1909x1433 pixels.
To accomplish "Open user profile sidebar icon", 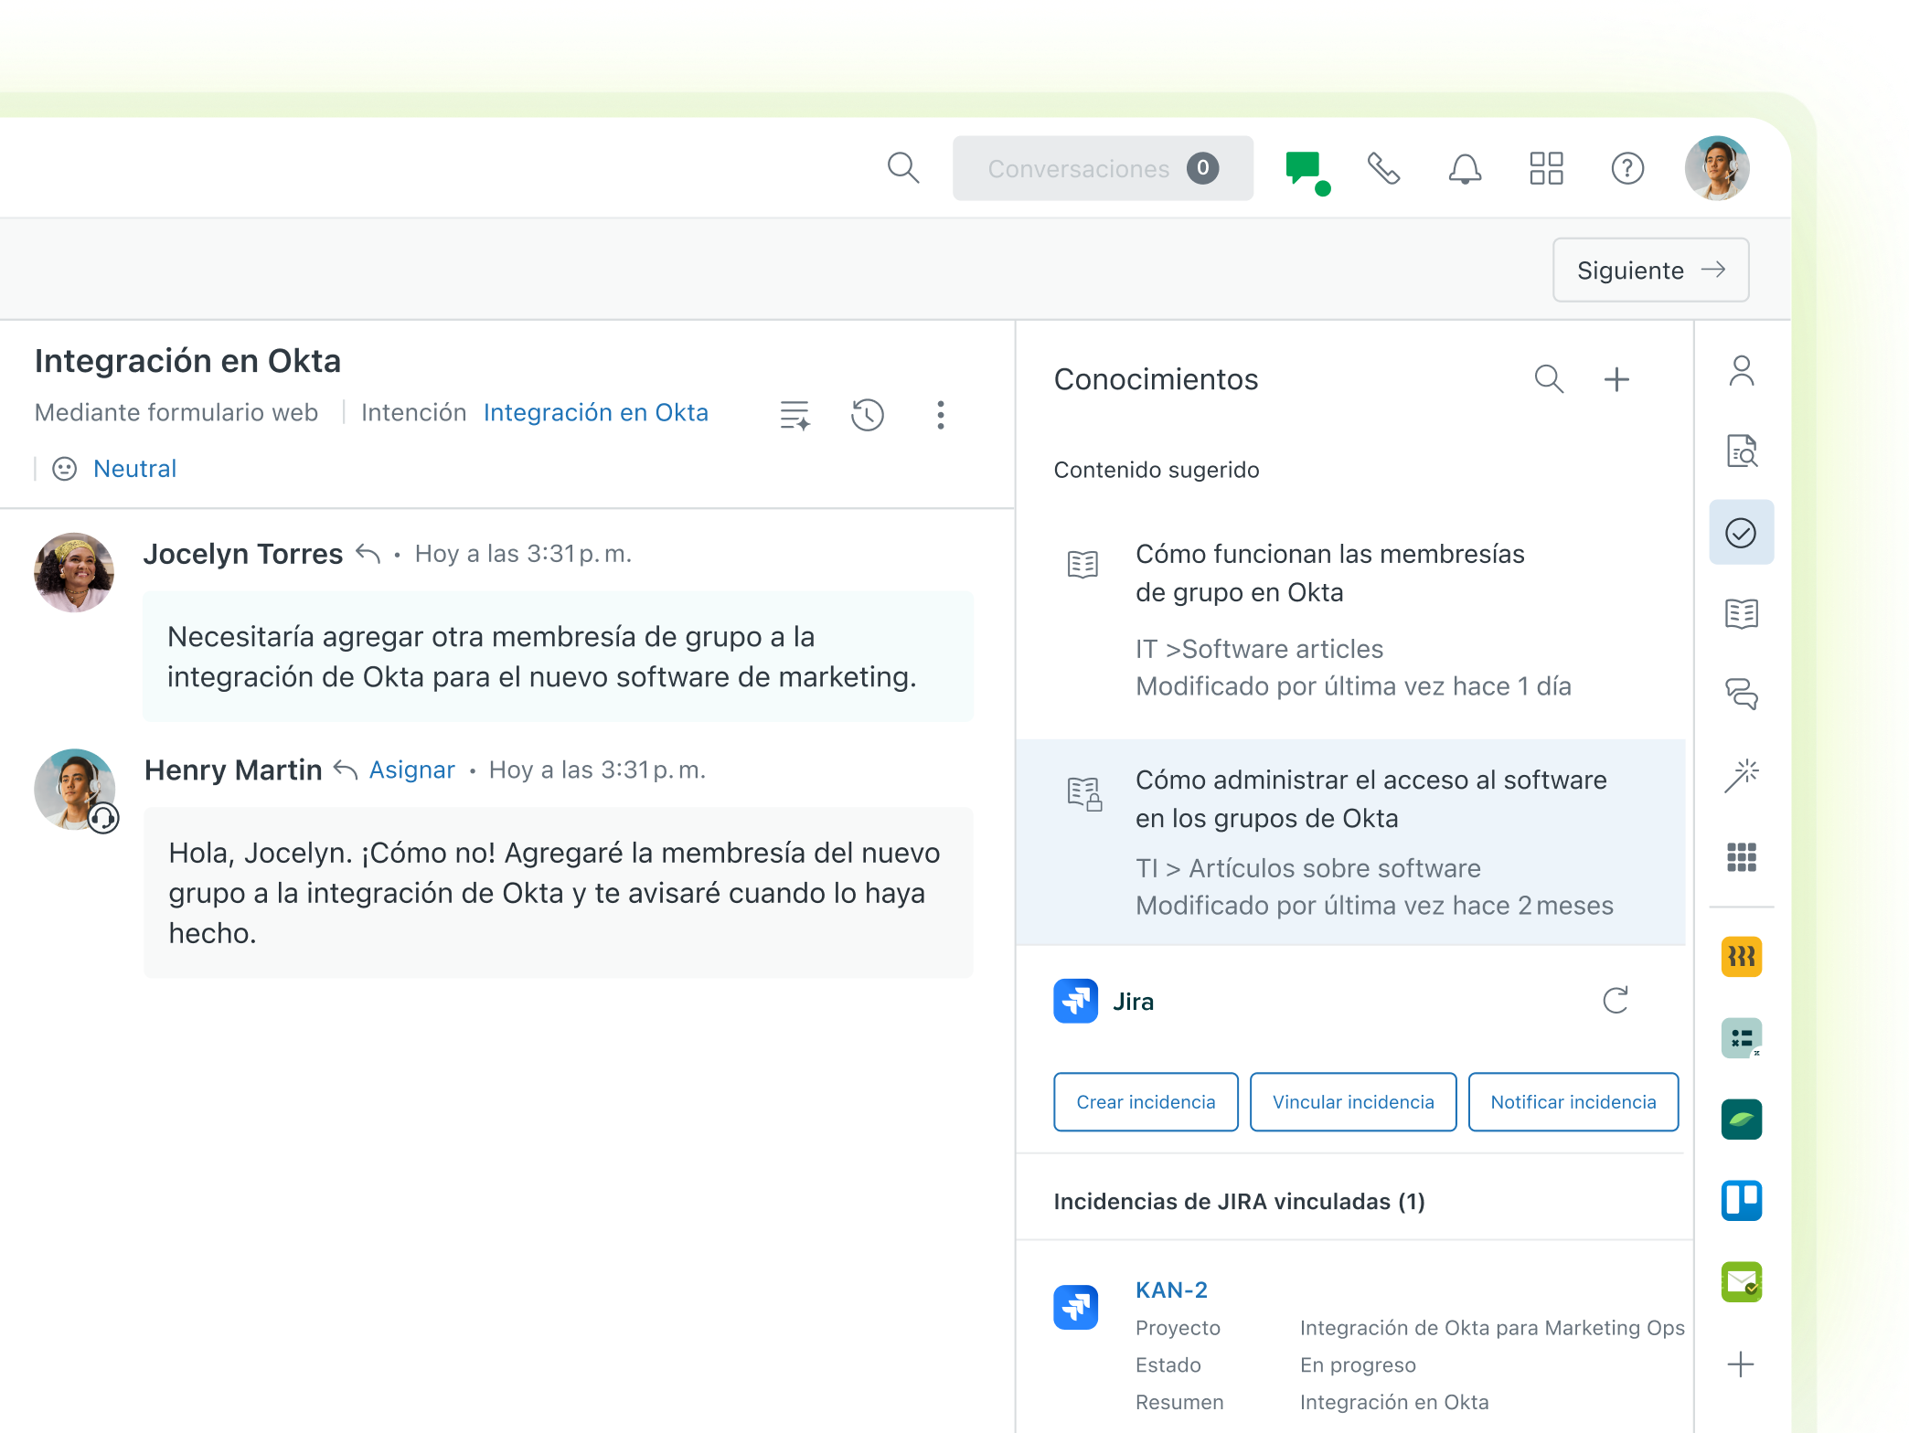I will coord(1741,371).
